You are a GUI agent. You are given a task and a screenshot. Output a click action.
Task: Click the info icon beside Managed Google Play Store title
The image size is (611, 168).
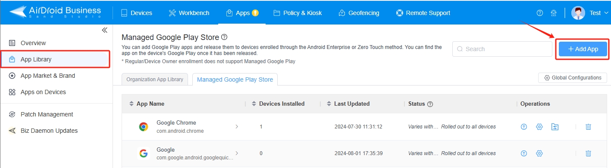pos(224,37)
